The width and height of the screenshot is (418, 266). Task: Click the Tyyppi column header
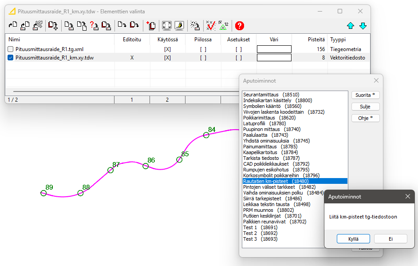pyautogui.click(x=338, y=40)
